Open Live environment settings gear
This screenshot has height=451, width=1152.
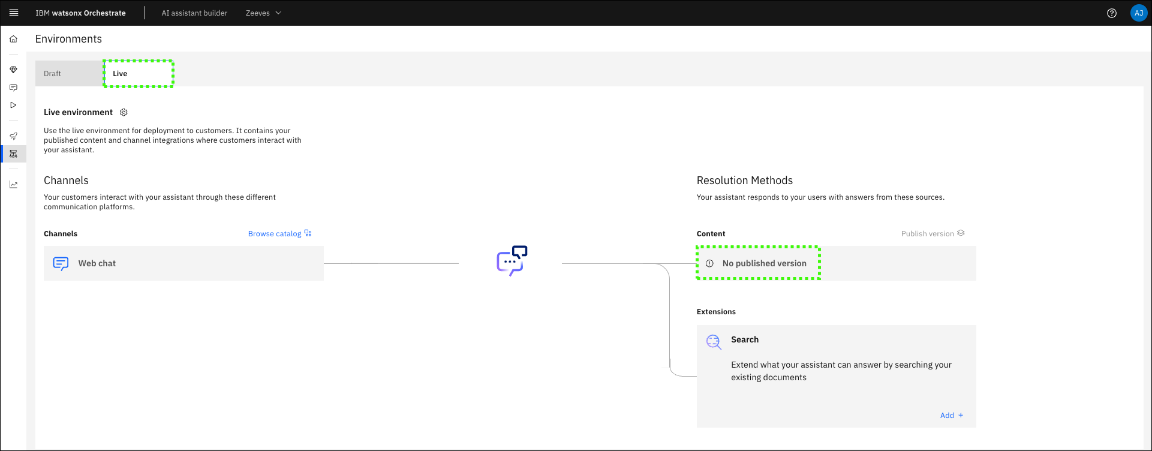point(124,112)
